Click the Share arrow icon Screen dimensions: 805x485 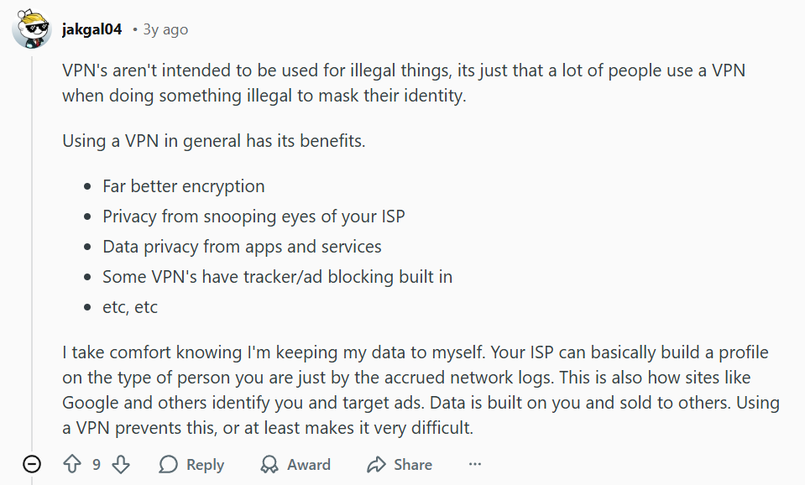click(x=377, y=464)
